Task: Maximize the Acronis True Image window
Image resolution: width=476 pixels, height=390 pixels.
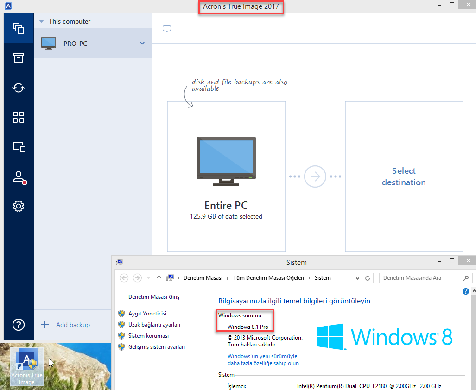Action: coord(452,5)
